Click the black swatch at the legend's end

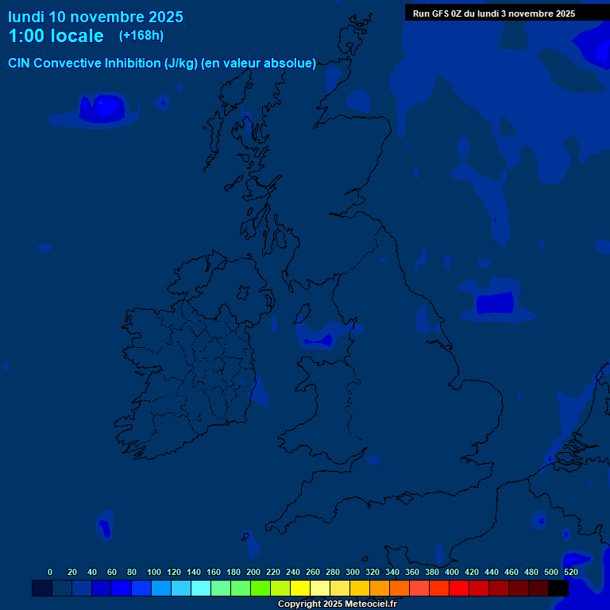558,588
